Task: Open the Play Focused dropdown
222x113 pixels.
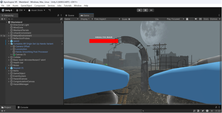Action: 175,19
